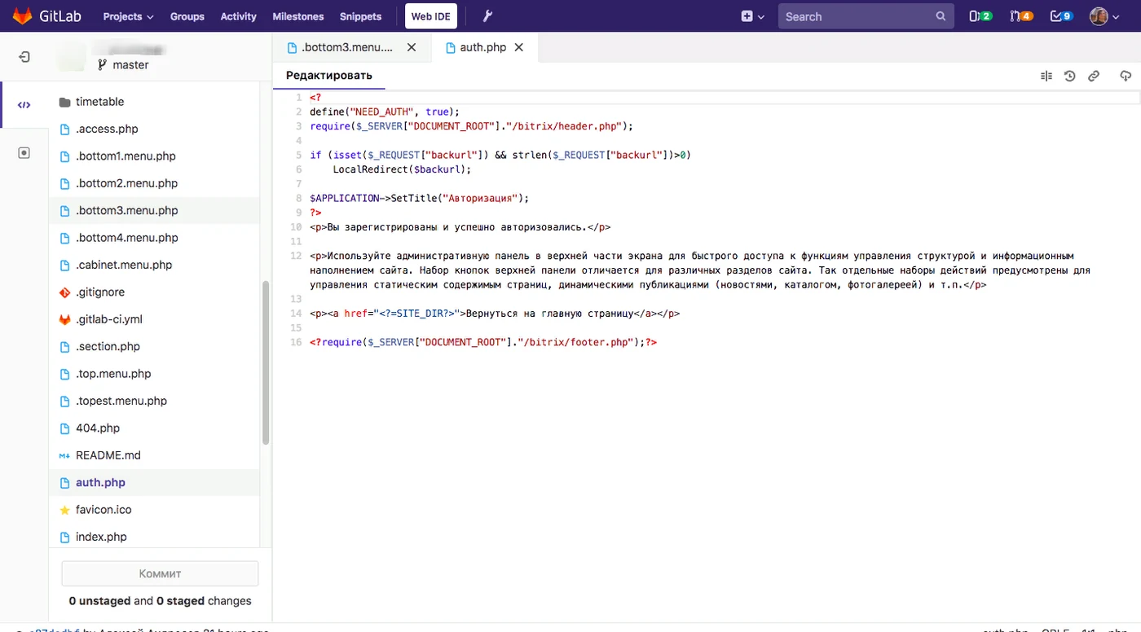Open the user avatar menu
The width and height of the screenshot is (1141, 632).
click(x=1104, y=16)
